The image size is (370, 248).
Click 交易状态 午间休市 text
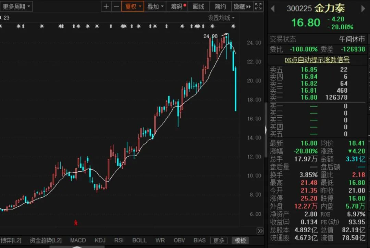352,39
